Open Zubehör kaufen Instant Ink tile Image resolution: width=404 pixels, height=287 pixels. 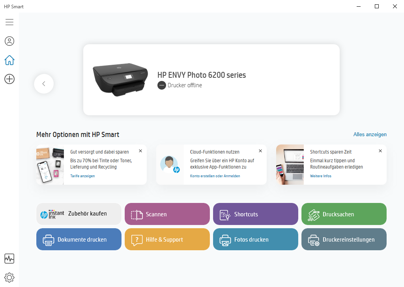point(79,214)
